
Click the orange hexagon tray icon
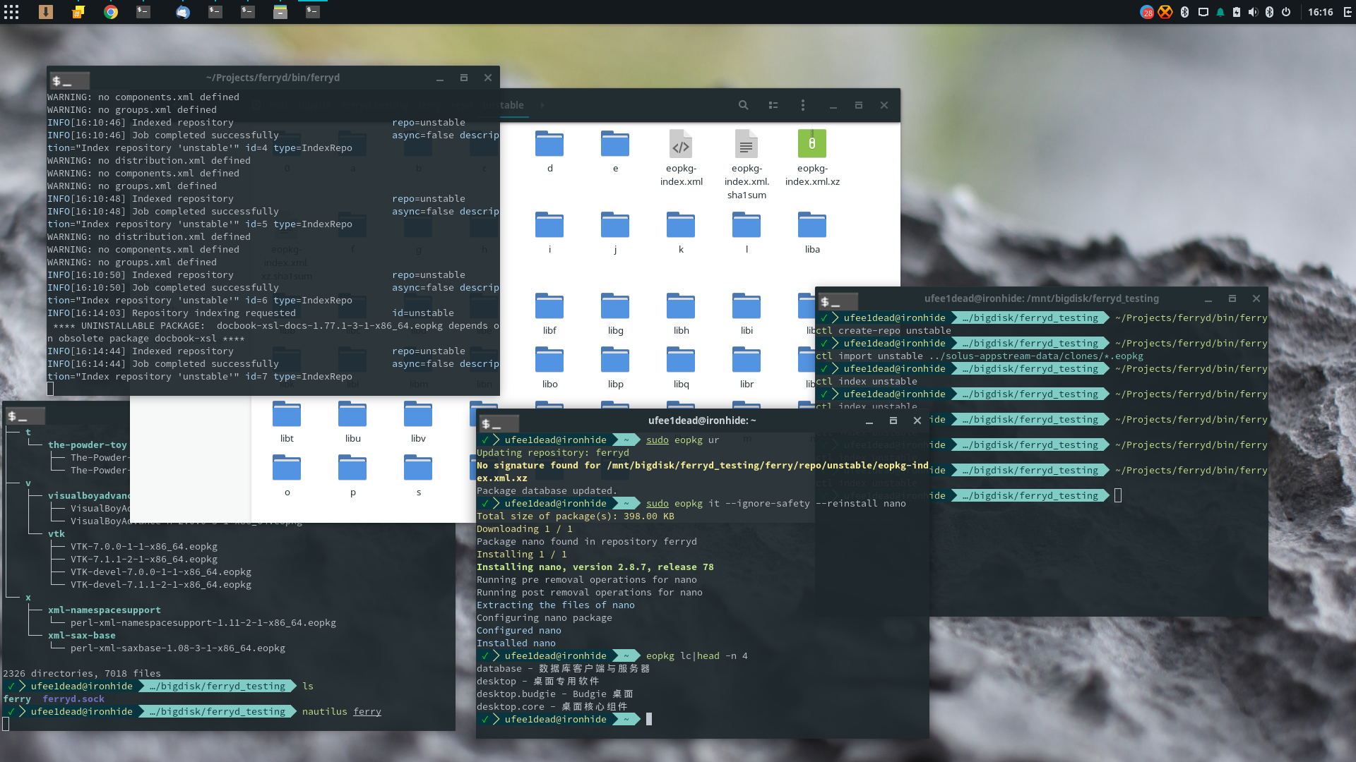click(1165, 12)
